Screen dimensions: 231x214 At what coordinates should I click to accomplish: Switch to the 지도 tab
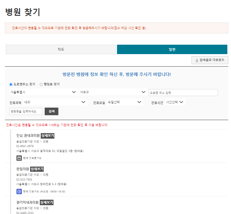tap(61, 49)
